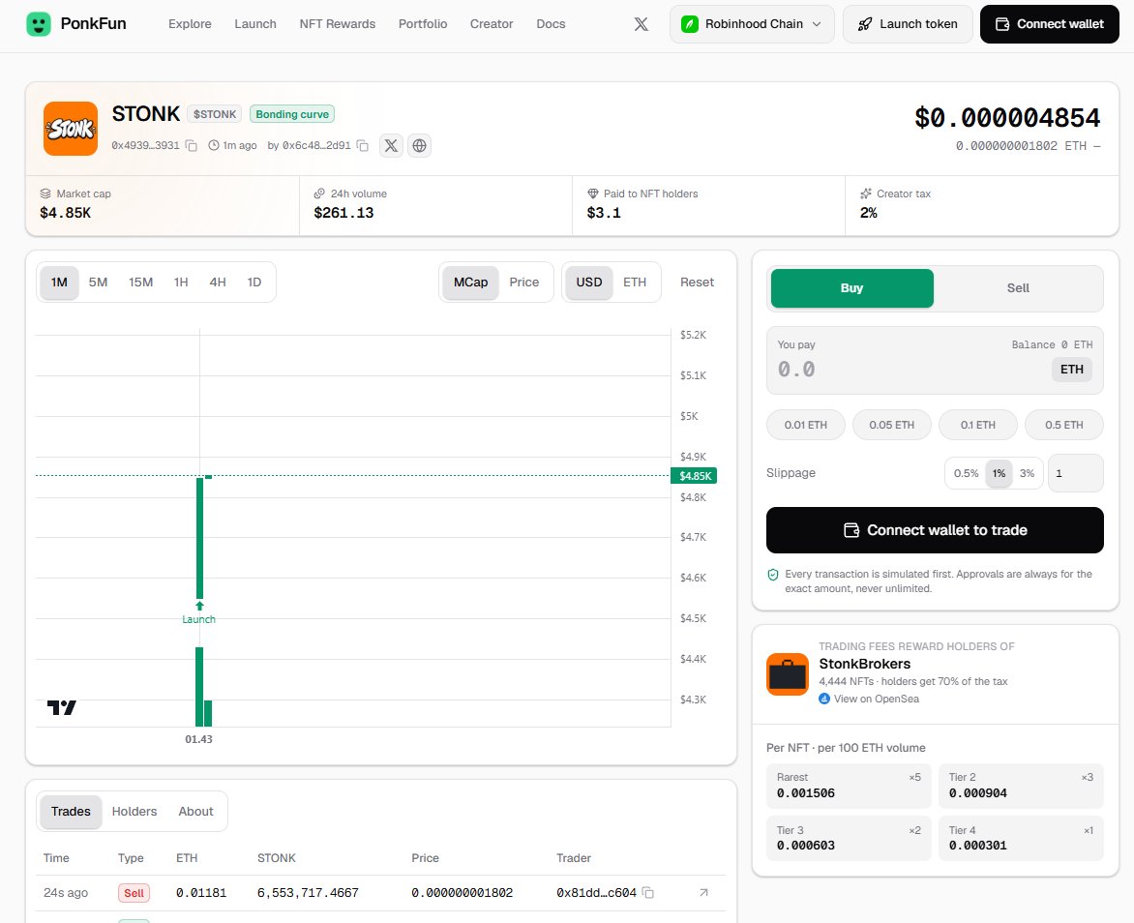Open the X (Twitter) icon in the header

tap(641, 24)
